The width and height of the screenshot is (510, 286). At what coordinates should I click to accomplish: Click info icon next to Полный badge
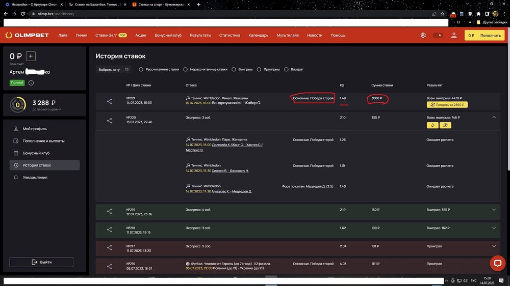(31, 82)
